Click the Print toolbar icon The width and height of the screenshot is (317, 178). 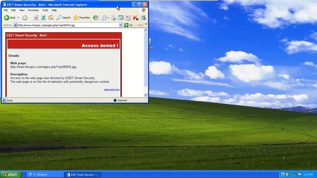[113, 18]
